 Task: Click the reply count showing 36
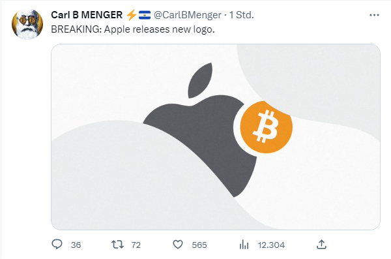(76, 245)
